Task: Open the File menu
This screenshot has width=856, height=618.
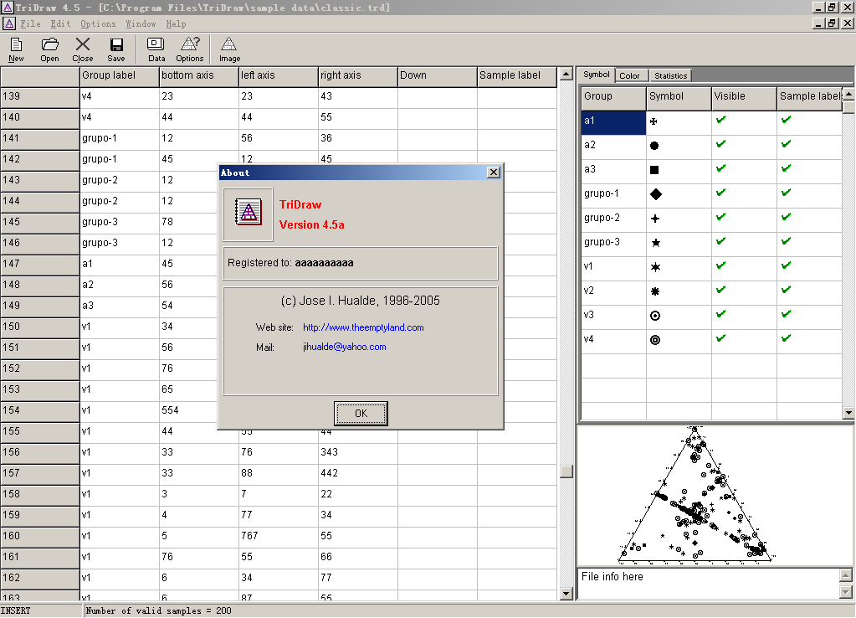Action: pyautogui.click(x=31, y=23)
